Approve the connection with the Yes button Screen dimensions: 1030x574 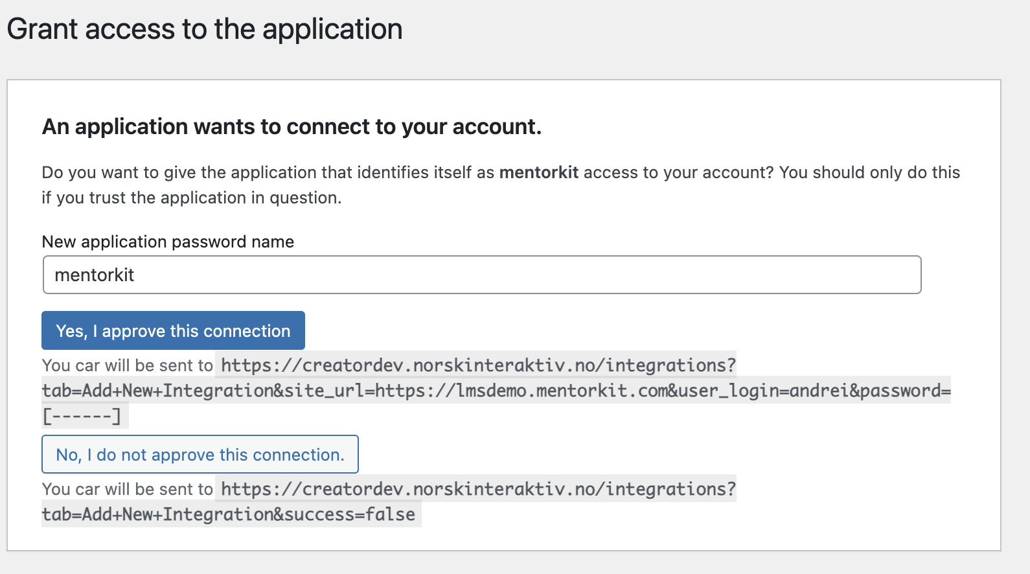[173, 330]
